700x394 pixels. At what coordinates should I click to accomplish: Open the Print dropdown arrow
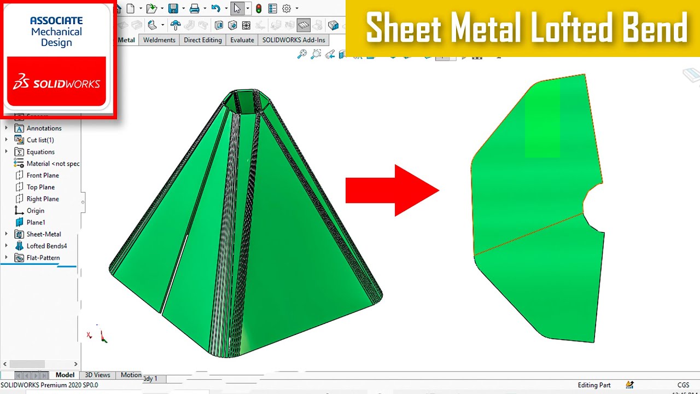[205, 8]
